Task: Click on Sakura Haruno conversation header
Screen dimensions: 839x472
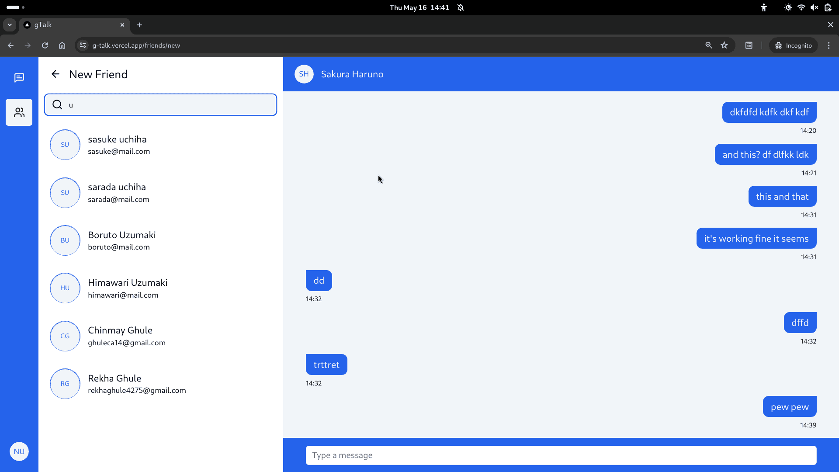Action: click(353, 74)
